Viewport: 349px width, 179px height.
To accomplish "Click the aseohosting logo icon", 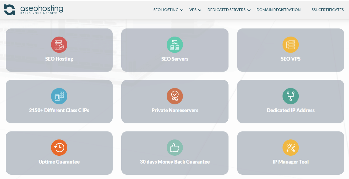I will point(9,10).
